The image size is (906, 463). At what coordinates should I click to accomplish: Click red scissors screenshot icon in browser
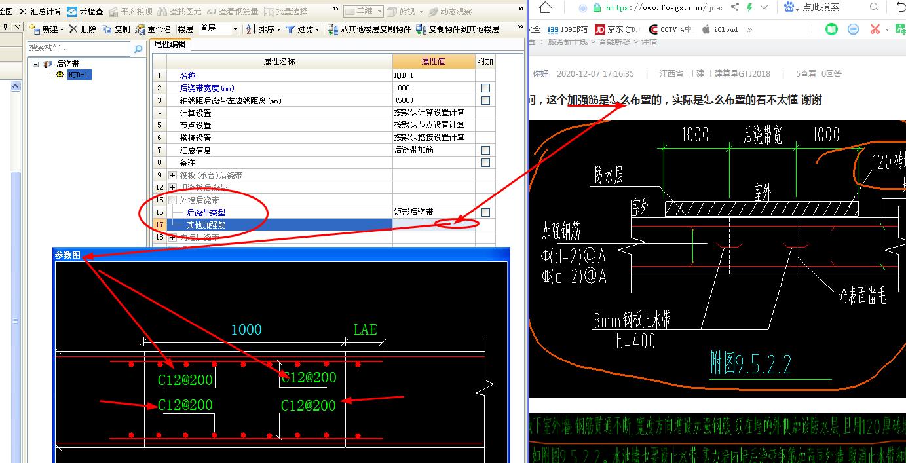coord(875,29)
